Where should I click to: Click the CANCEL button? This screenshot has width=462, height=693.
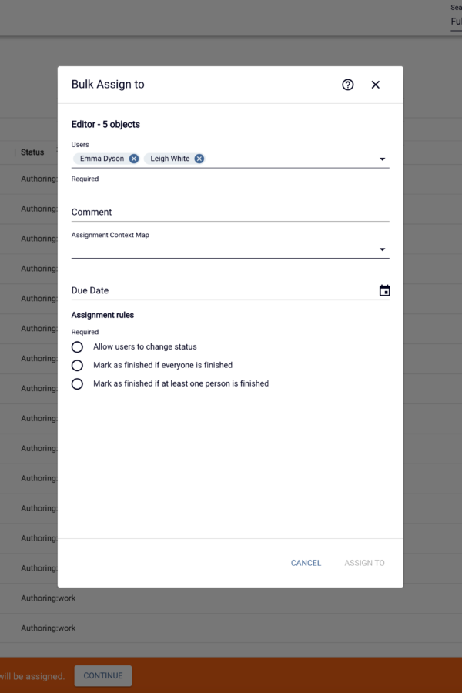pos(306,563)
